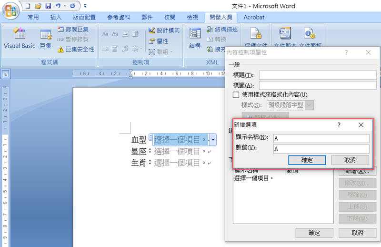Click 生肖 placeholder 選擇一個項目
Screen dimensions: 381x247
(x=180, y=163)
